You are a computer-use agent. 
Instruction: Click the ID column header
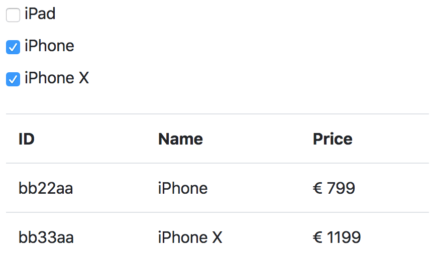tap(27, 139)
